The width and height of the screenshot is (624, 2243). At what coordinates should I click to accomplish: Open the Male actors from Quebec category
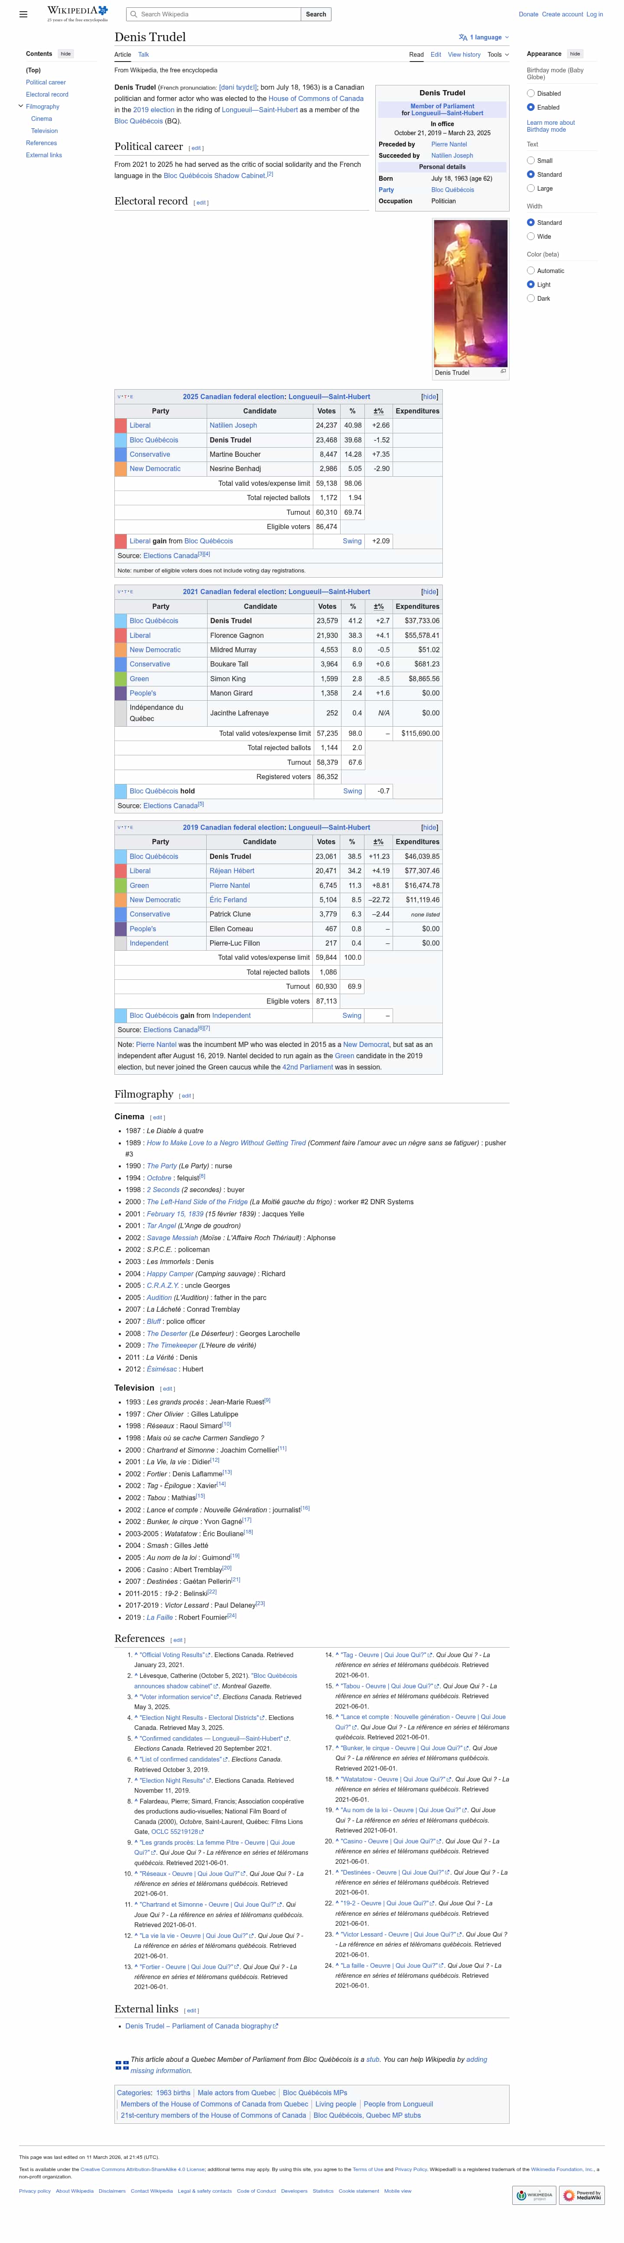click(237, 2092)
